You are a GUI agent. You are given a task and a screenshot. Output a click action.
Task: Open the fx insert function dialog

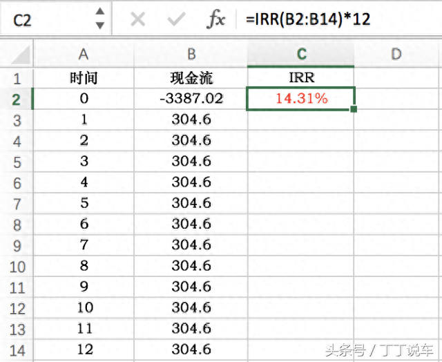coord(215,19)
